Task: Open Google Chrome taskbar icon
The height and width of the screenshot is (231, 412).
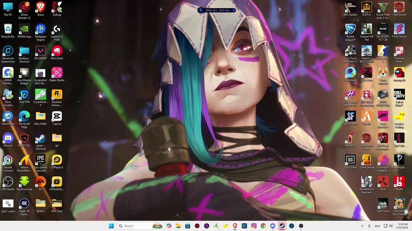Action: coord(263,226)
